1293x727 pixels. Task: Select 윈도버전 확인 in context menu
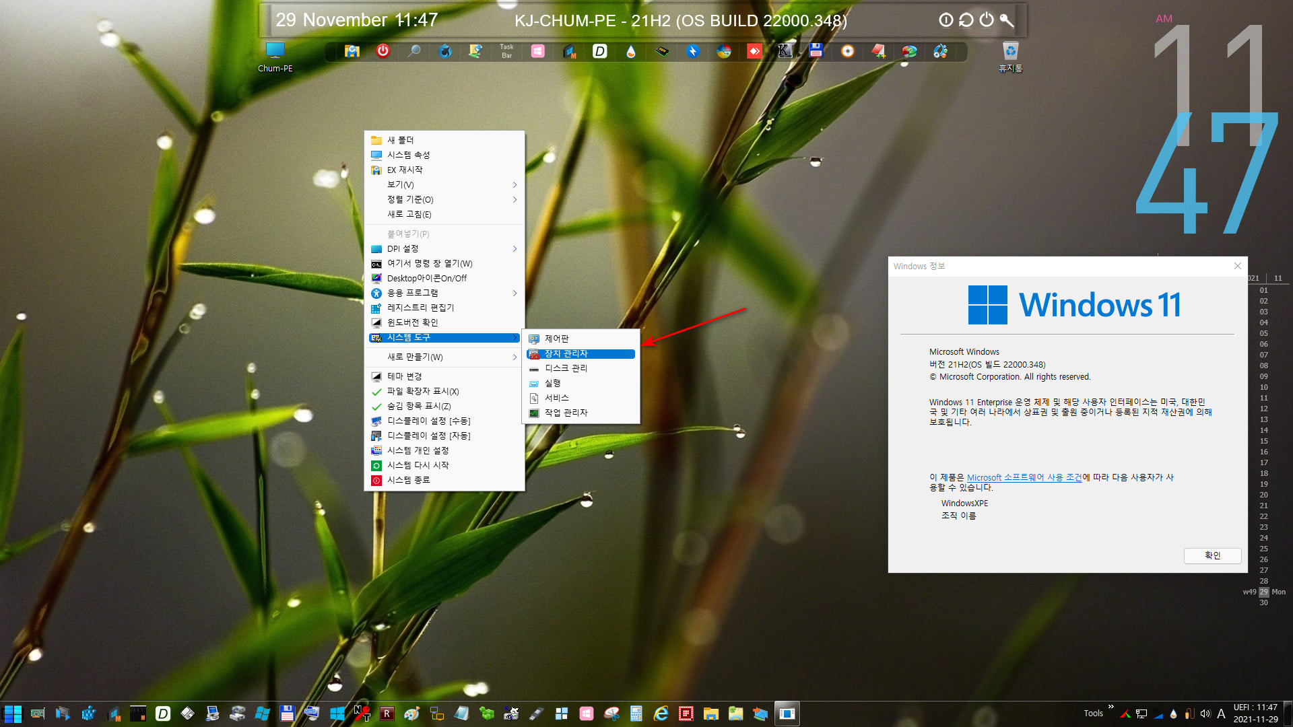click(x=444, y=322)
